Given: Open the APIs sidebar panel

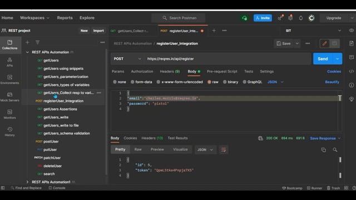Looking at the screenshot, I should [x=9, y=62].
